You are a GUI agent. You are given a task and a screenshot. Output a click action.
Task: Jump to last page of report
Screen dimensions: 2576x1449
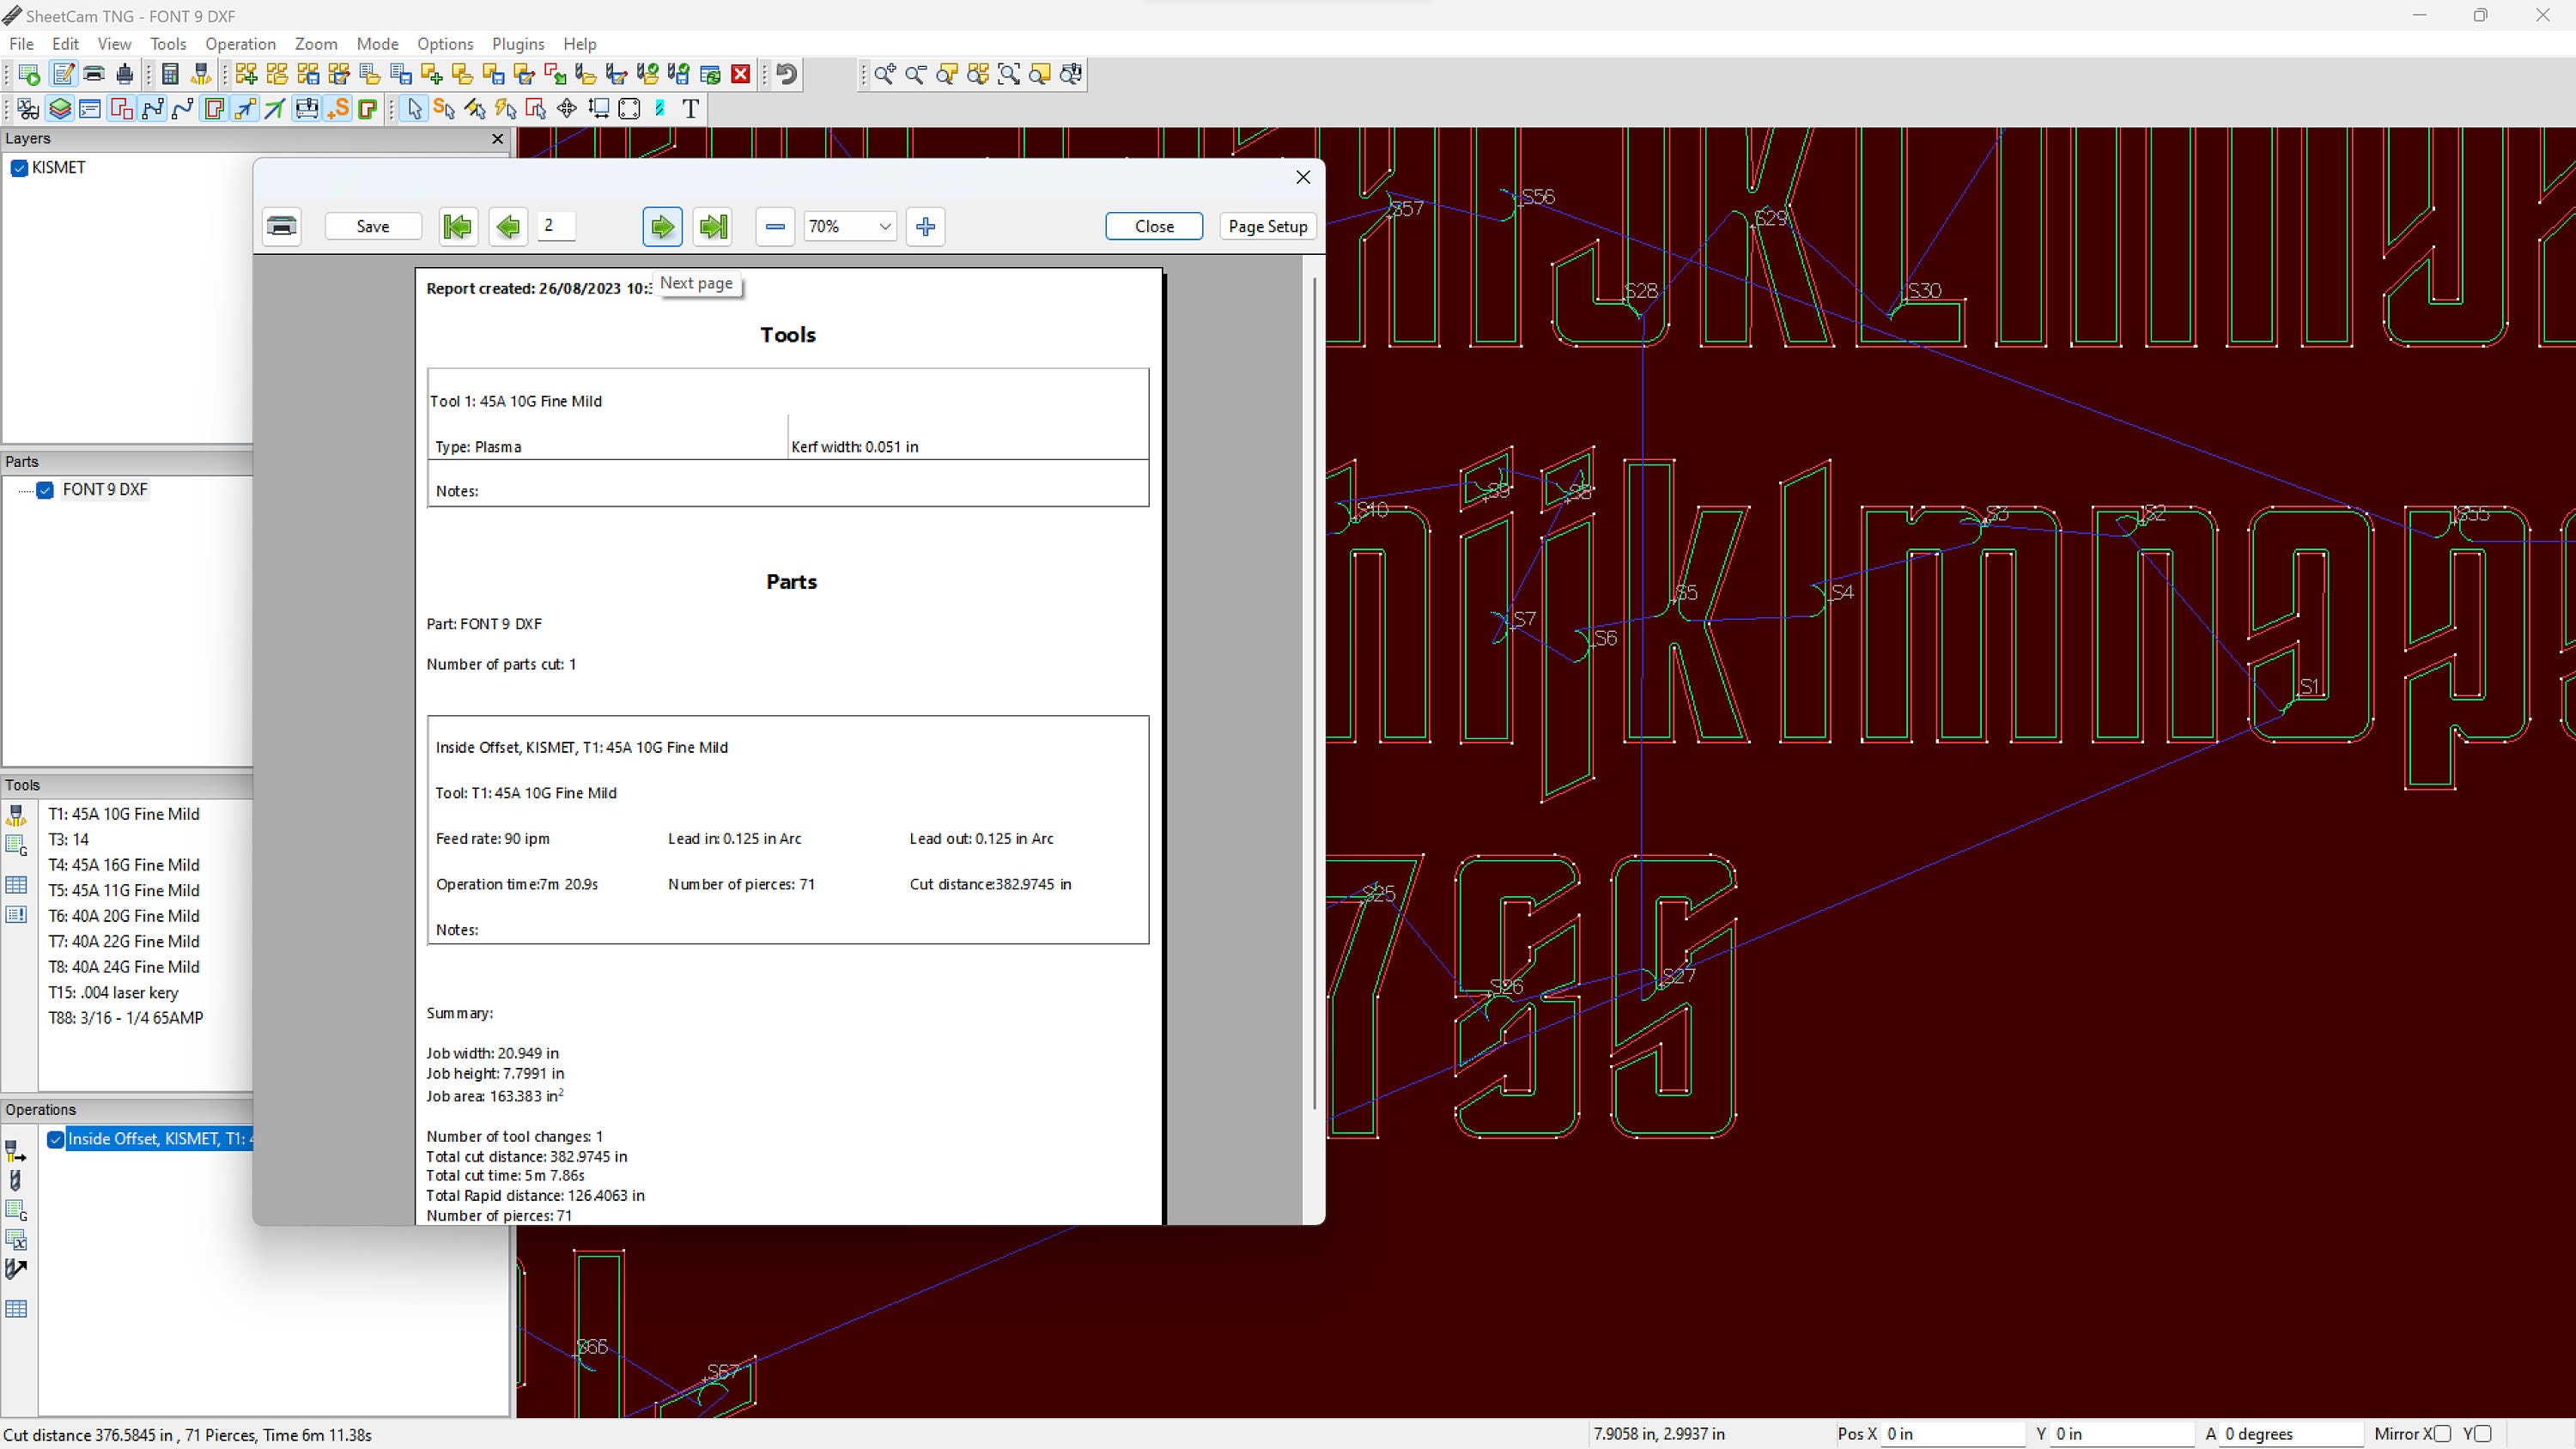click(712, 226)
